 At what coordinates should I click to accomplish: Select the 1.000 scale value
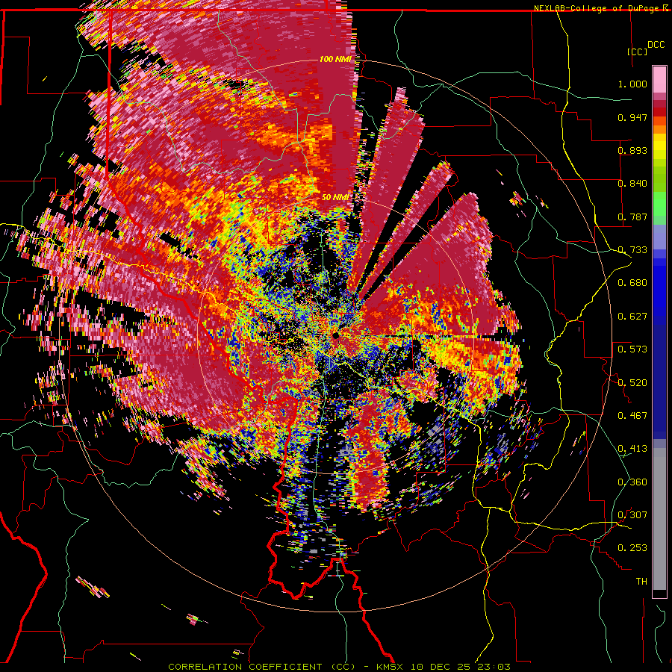point(632,84)
